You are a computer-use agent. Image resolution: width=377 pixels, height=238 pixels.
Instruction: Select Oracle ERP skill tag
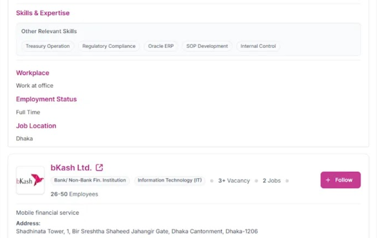pyautogui.click(x=161, y=46)
